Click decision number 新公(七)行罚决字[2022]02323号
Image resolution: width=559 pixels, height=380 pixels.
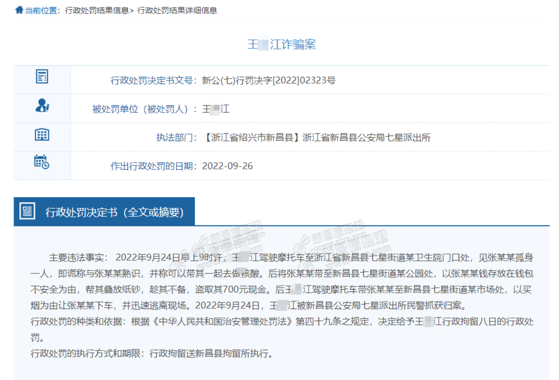269,81
